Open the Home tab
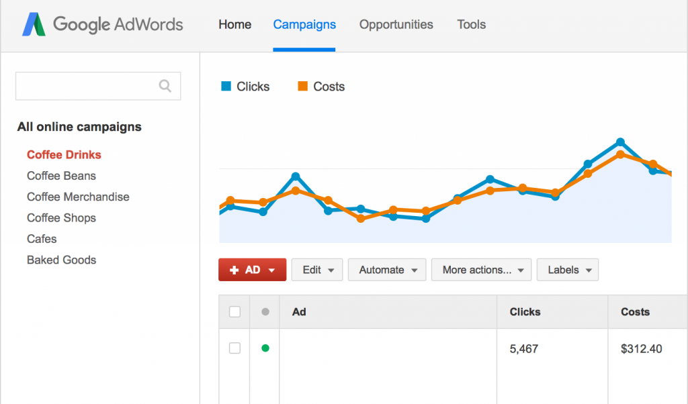Image resolution: width=688 pixels, height=404 pixels. click(234, 25)
